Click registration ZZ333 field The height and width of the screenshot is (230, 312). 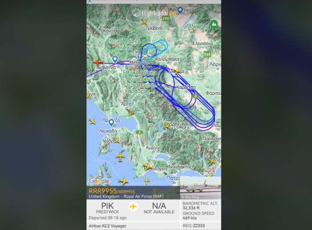[201, 226]
